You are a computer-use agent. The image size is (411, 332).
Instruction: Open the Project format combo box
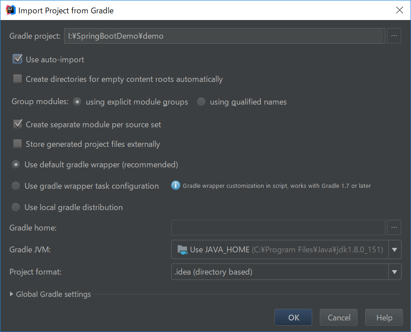(x=285, y=272)
